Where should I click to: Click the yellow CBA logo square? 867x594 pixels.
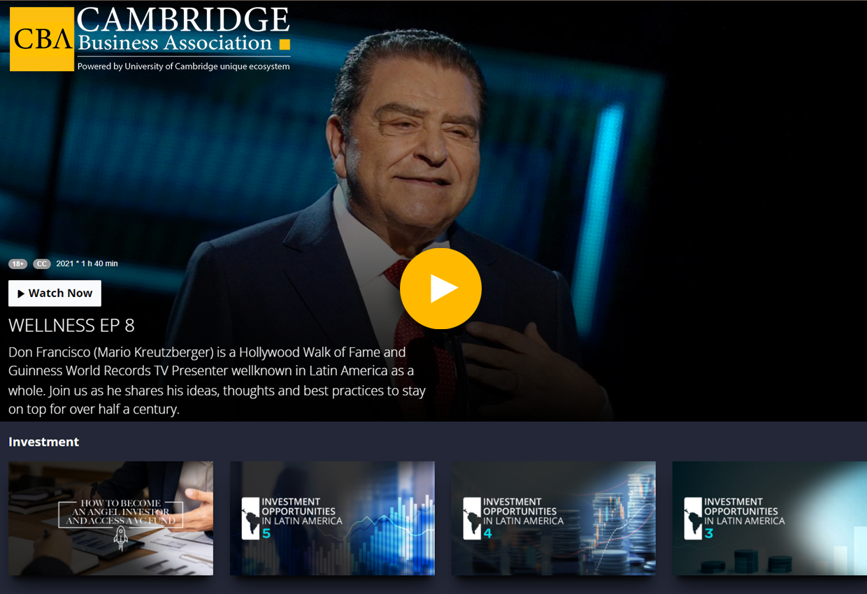point(42,39)
